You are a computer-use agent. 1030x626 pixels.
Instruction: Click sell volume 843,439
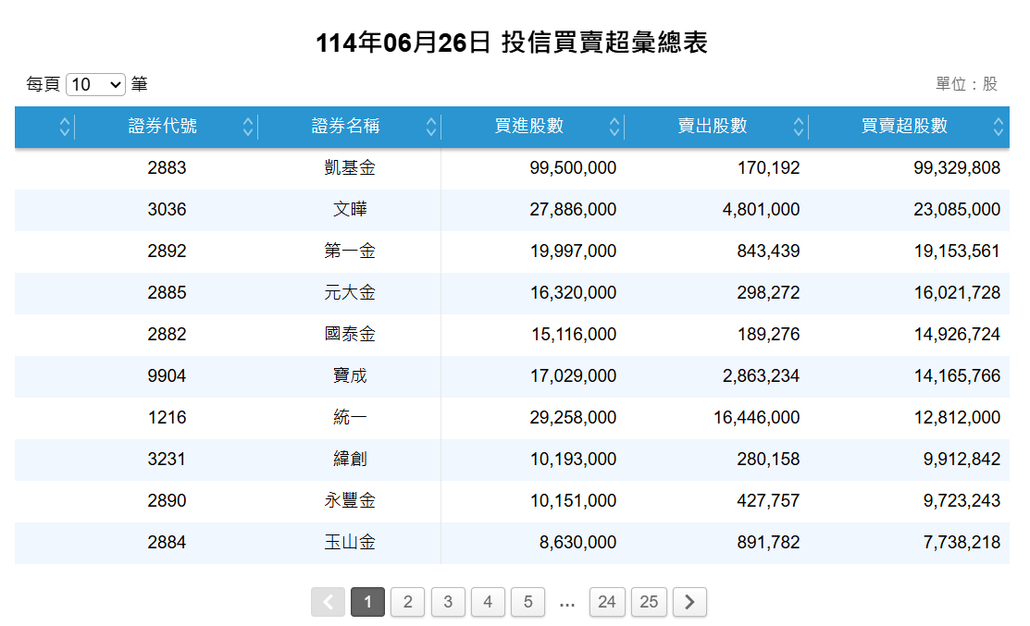coord(768,252)
